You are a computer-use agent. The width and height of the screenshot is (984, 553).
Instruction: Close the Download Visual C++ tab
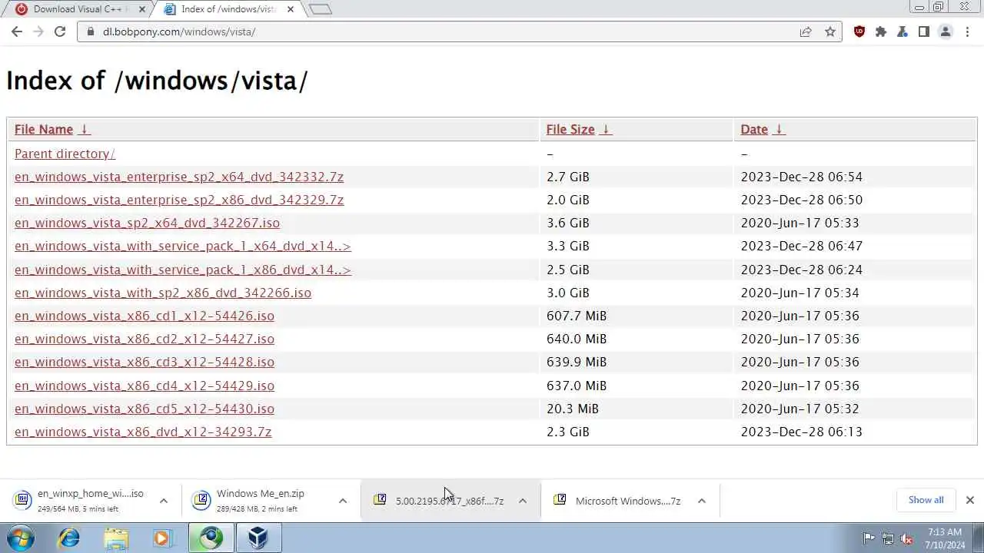141,9
